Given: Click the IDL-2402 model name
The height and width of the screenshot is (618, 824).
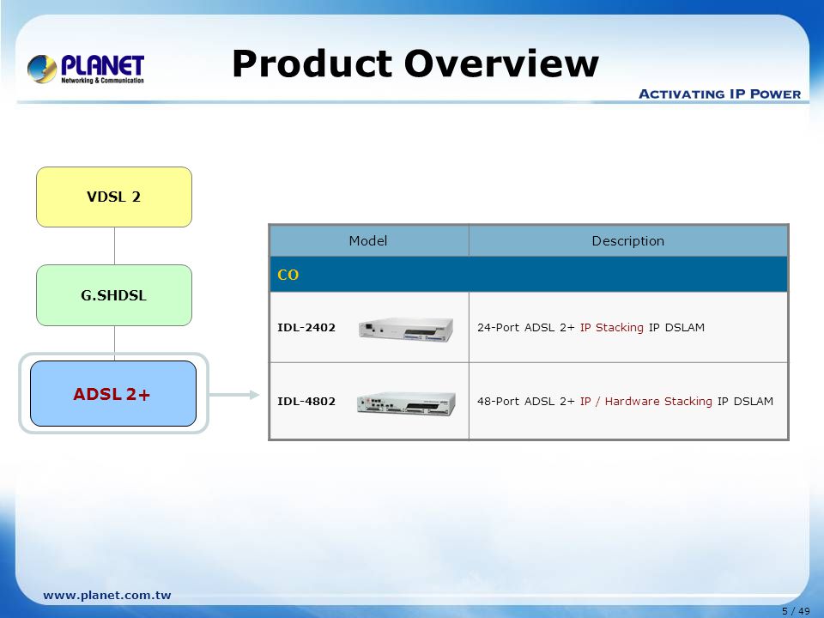Looking at the screenshot, I should 306,327.
